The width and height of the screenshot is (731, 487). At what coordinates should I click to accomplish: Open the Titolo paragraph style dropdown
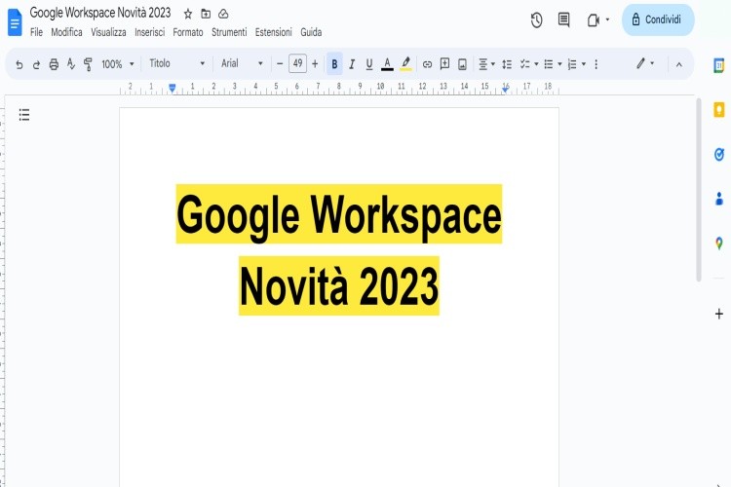click(x=177, y=63)
